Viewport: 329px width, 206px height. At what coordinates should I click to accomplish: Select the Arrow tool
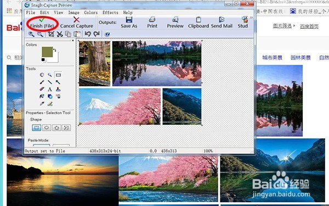(58, 82)
